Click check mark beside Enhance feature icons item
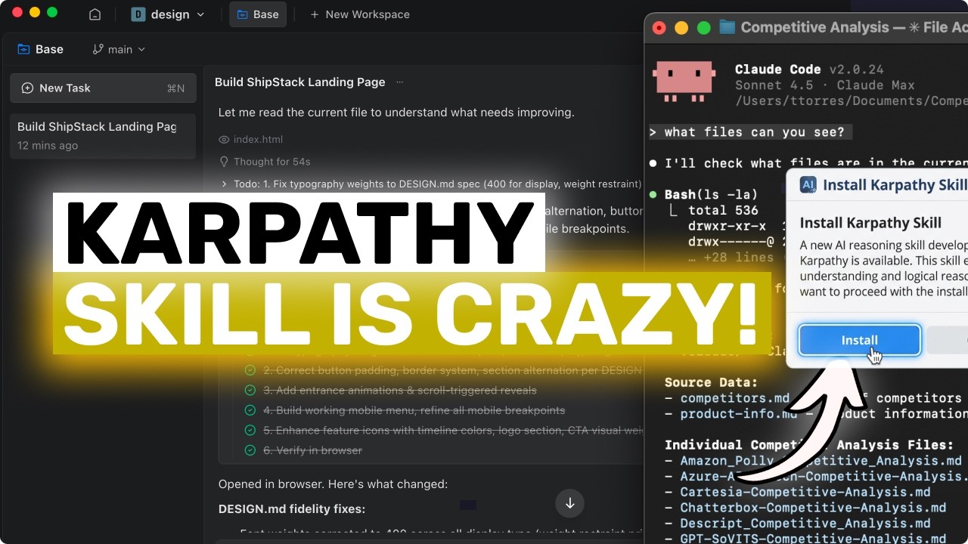Screen dimensions: 968x544 tap(250, 431)
